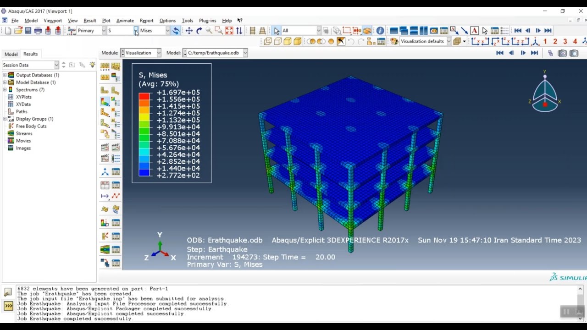Select the Paths tree item
Image resolution: width=587 pixels, height=330 pixels.
22,112
